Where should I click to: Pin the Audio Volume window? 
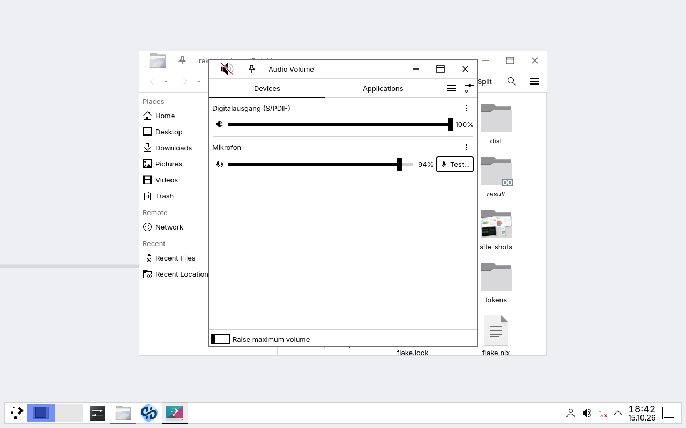point(252,69)
